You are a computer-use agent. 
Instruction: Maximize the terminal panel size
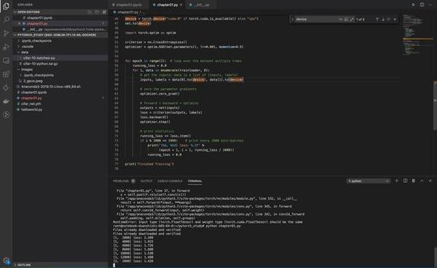coord(422,181)
